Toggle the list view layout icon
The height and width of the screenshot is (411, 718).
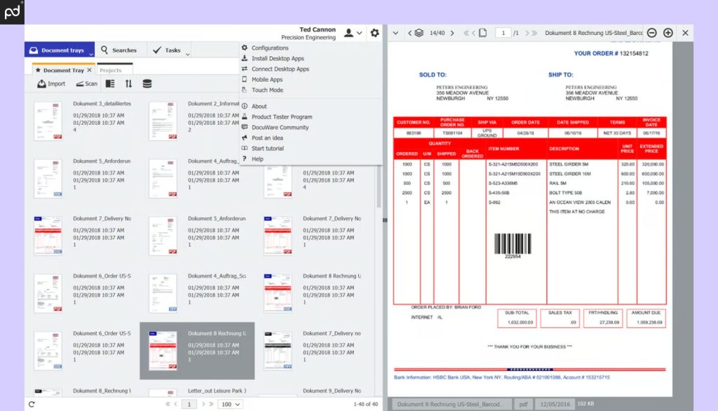pos(110,84)
